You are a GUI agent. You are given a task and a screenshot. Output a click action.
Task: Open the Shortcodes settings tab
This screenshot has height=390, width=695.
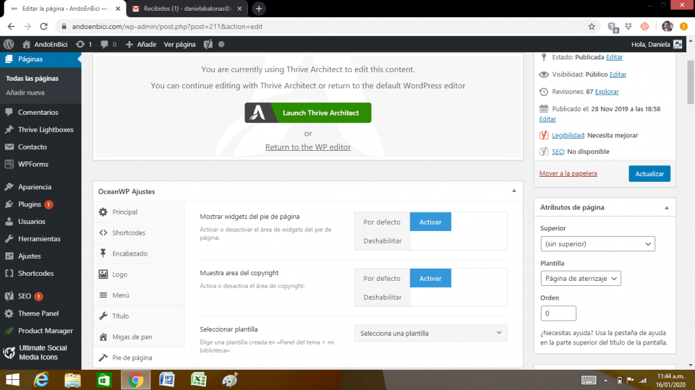point(139,233)
